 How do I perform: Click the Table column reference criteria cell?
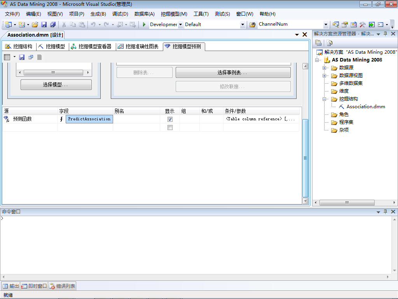(x=260, y=119)
